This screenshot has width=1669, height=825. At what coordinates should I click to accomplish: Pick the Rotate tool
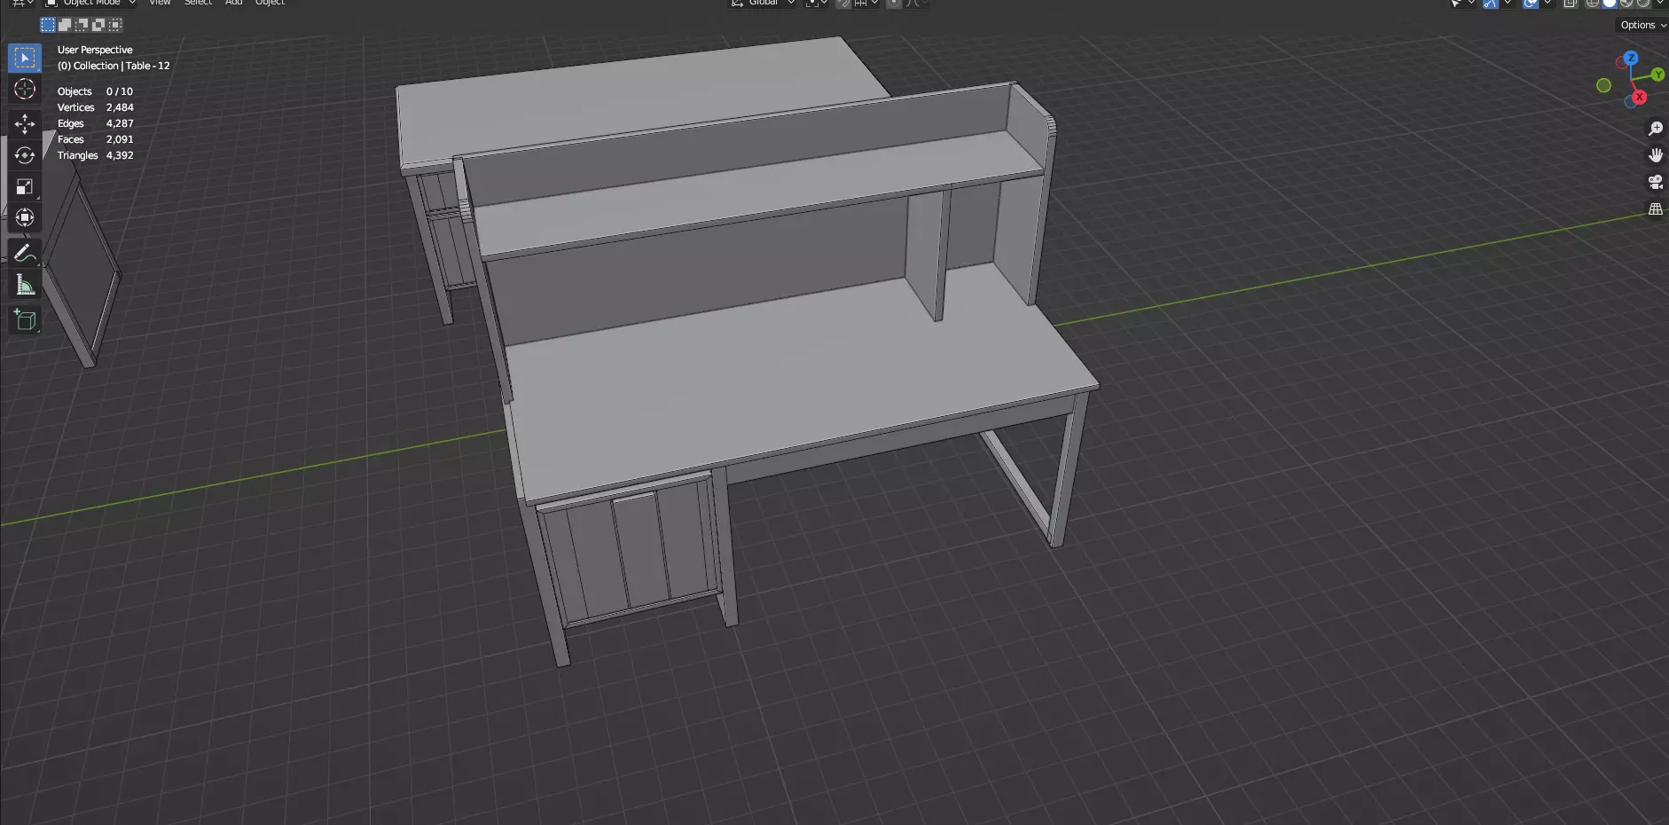click(x=25, y=155)
